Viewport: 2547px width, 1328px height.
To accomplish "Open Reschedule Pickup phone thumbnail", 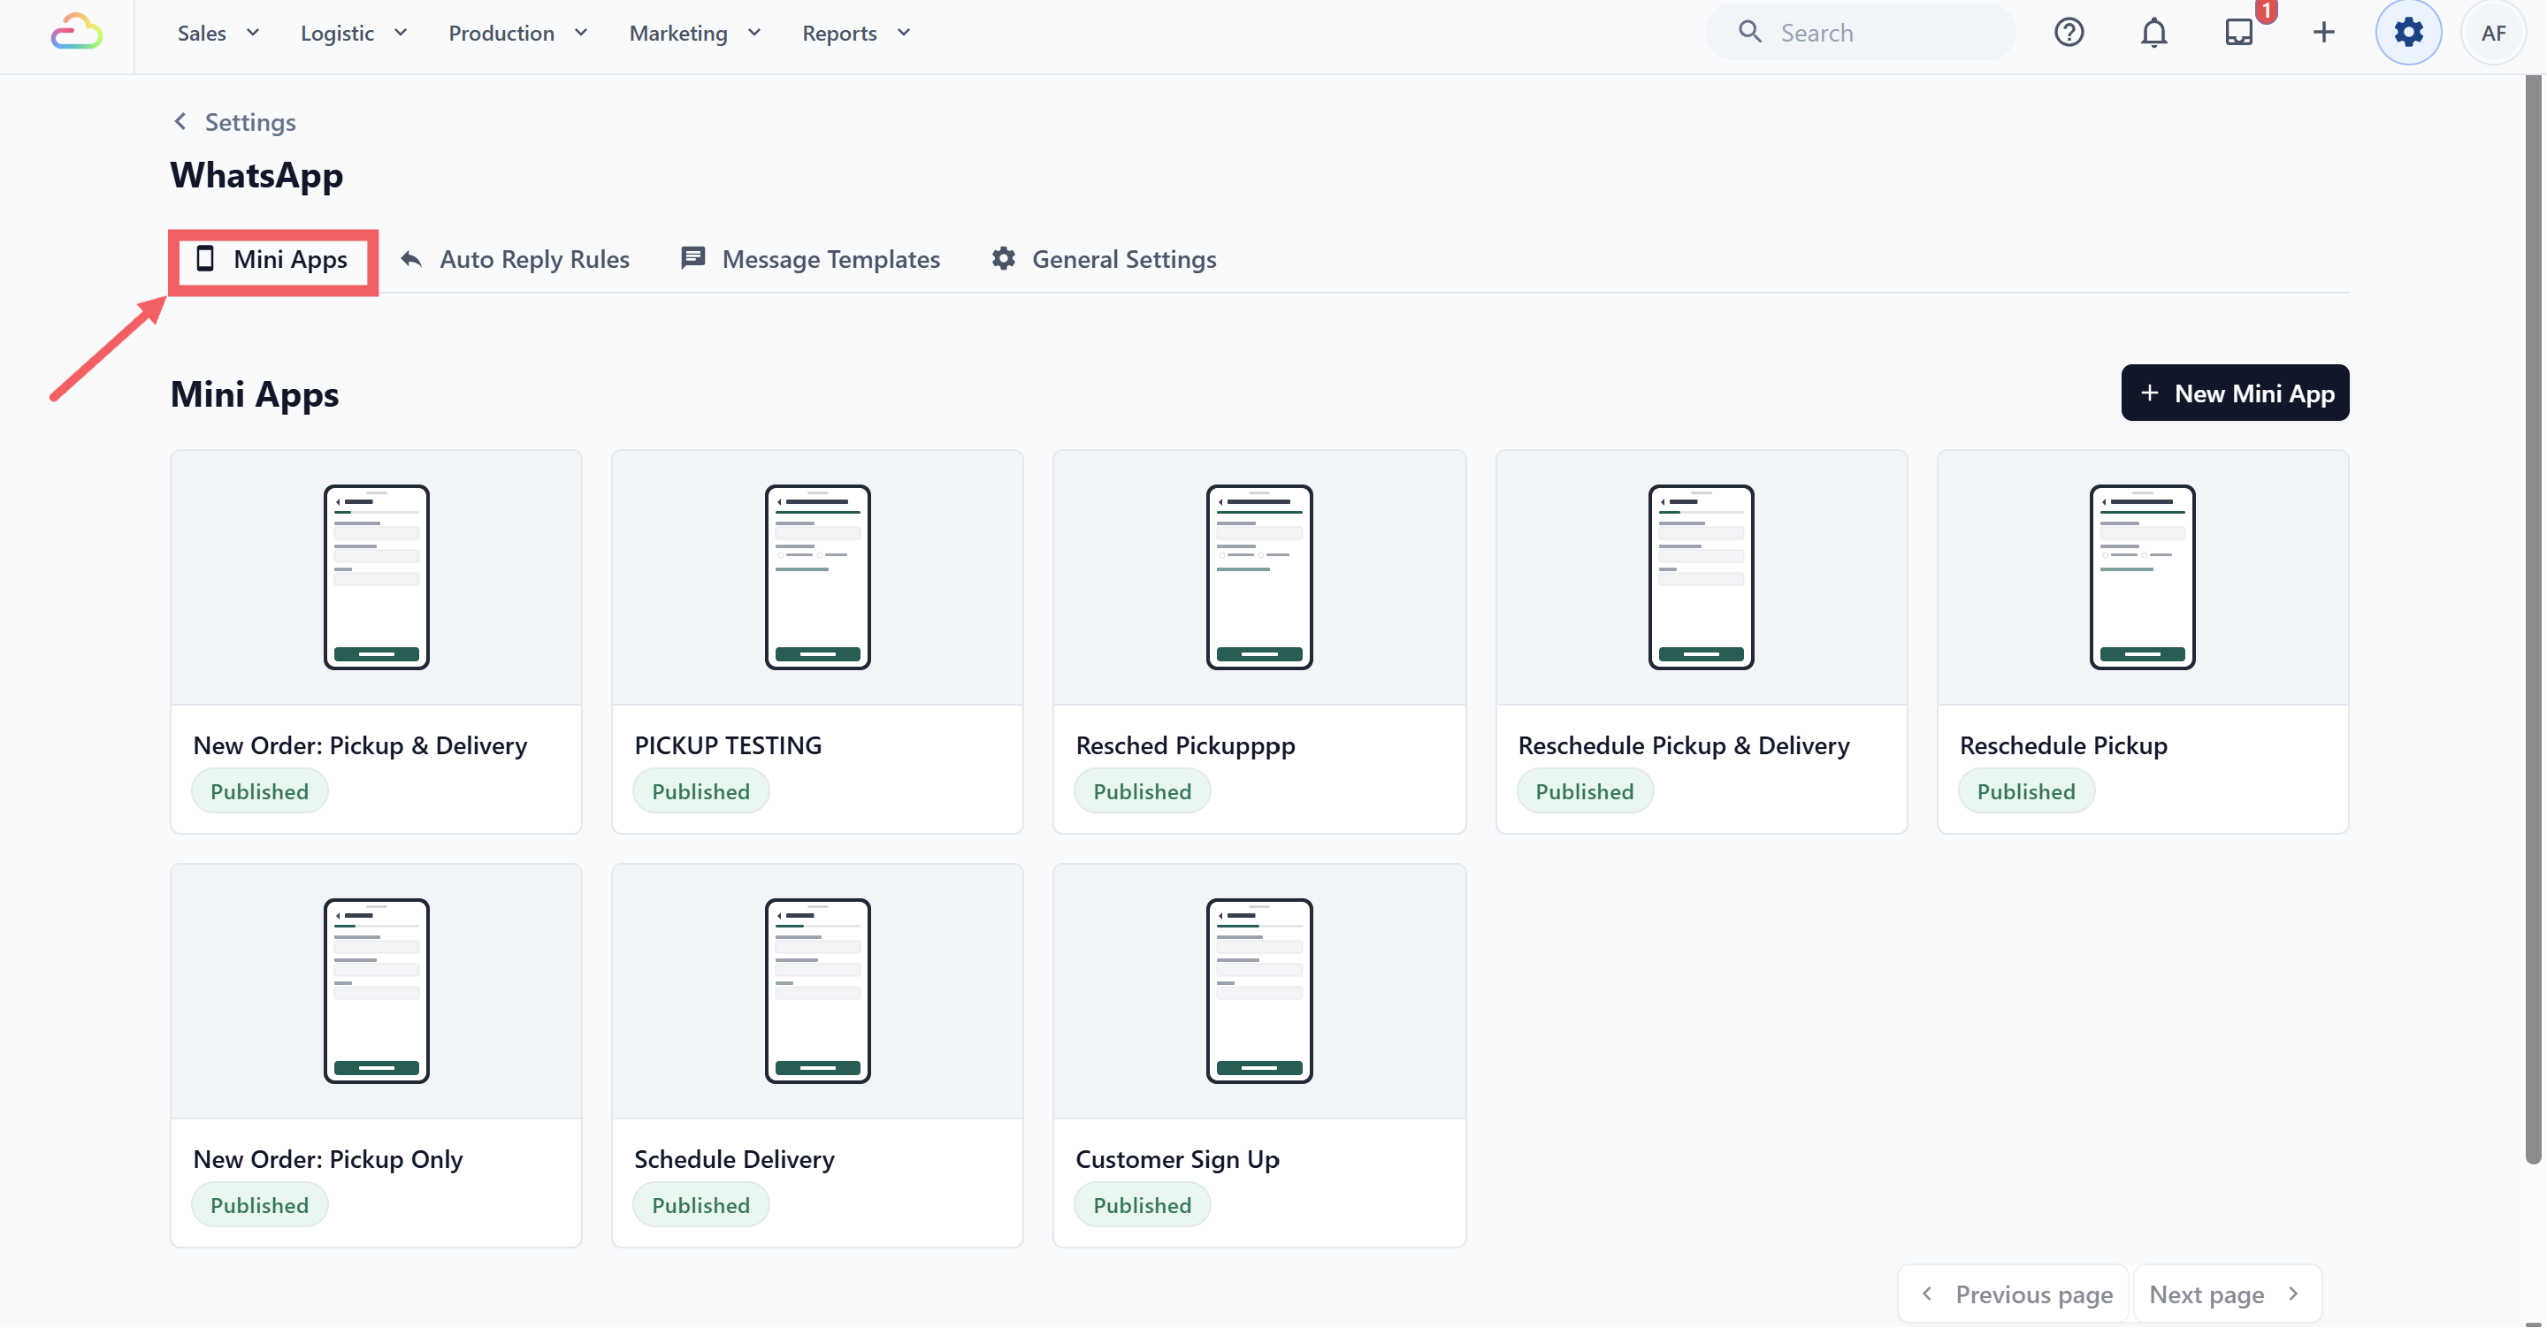I will coord(2143,576).
